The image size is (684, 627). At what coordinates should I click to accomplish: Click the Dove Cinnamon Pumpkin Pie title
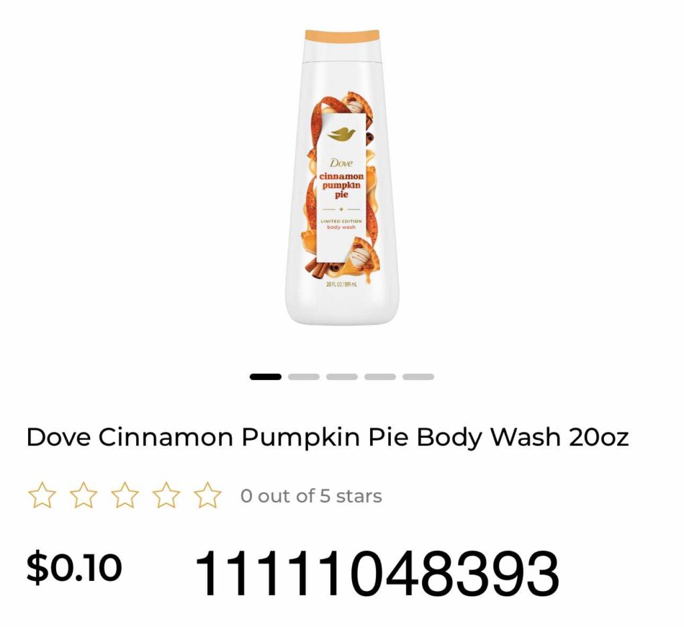[x=327, y=437]
